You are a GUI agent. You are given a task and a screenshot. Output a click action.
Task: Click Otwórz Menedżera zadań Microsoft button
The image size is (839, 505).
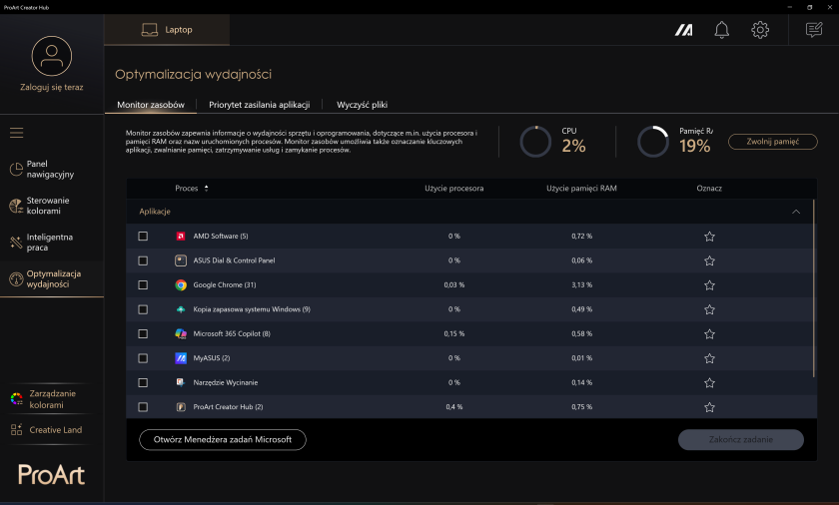pyautogui.click(x=223, y=440)
